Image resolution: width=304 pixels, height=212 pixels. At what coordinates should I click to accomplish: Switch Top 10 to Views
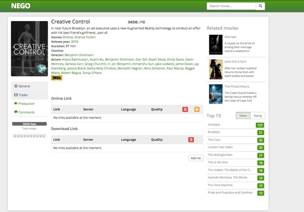(x=243, y=116)
